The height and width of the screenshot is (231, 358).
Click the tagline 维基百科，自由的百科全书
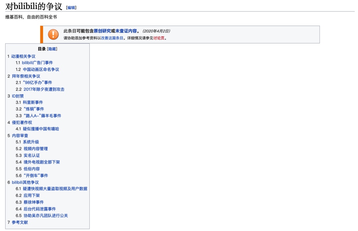31,17
